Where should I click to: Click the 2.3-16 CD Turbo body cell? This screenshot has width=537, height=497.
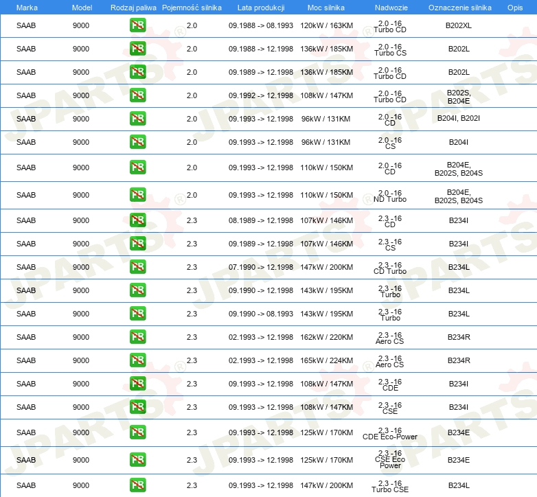click(x=390, y=268)
